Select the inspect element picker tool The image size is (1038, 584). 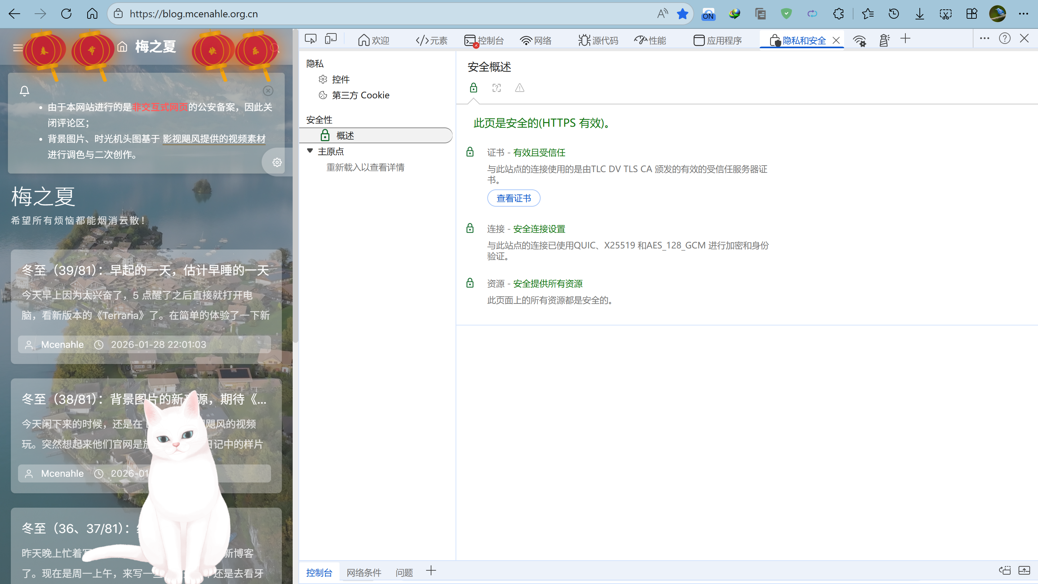click(x=310, y=39)
